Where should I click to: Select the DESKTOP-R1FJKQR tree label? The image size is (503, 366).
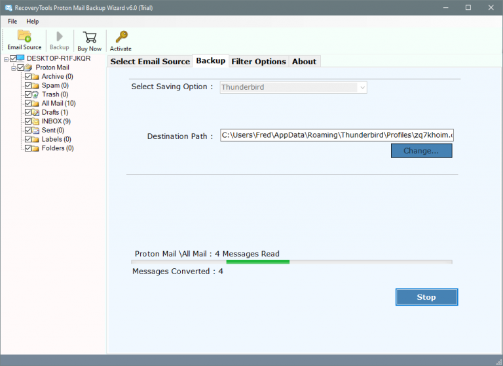tap(59, 58)
